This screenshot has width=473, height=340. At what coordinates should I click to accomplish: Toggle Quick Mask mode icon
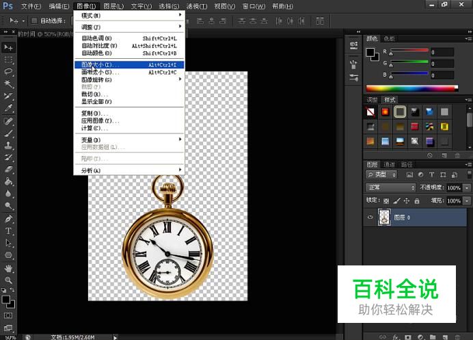pos(8,315)
